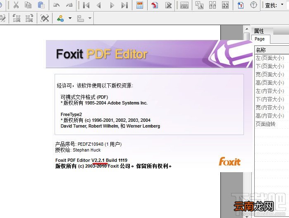Click the Cut scissors icon
The image size is (289, 218).
tap(16, 5)
